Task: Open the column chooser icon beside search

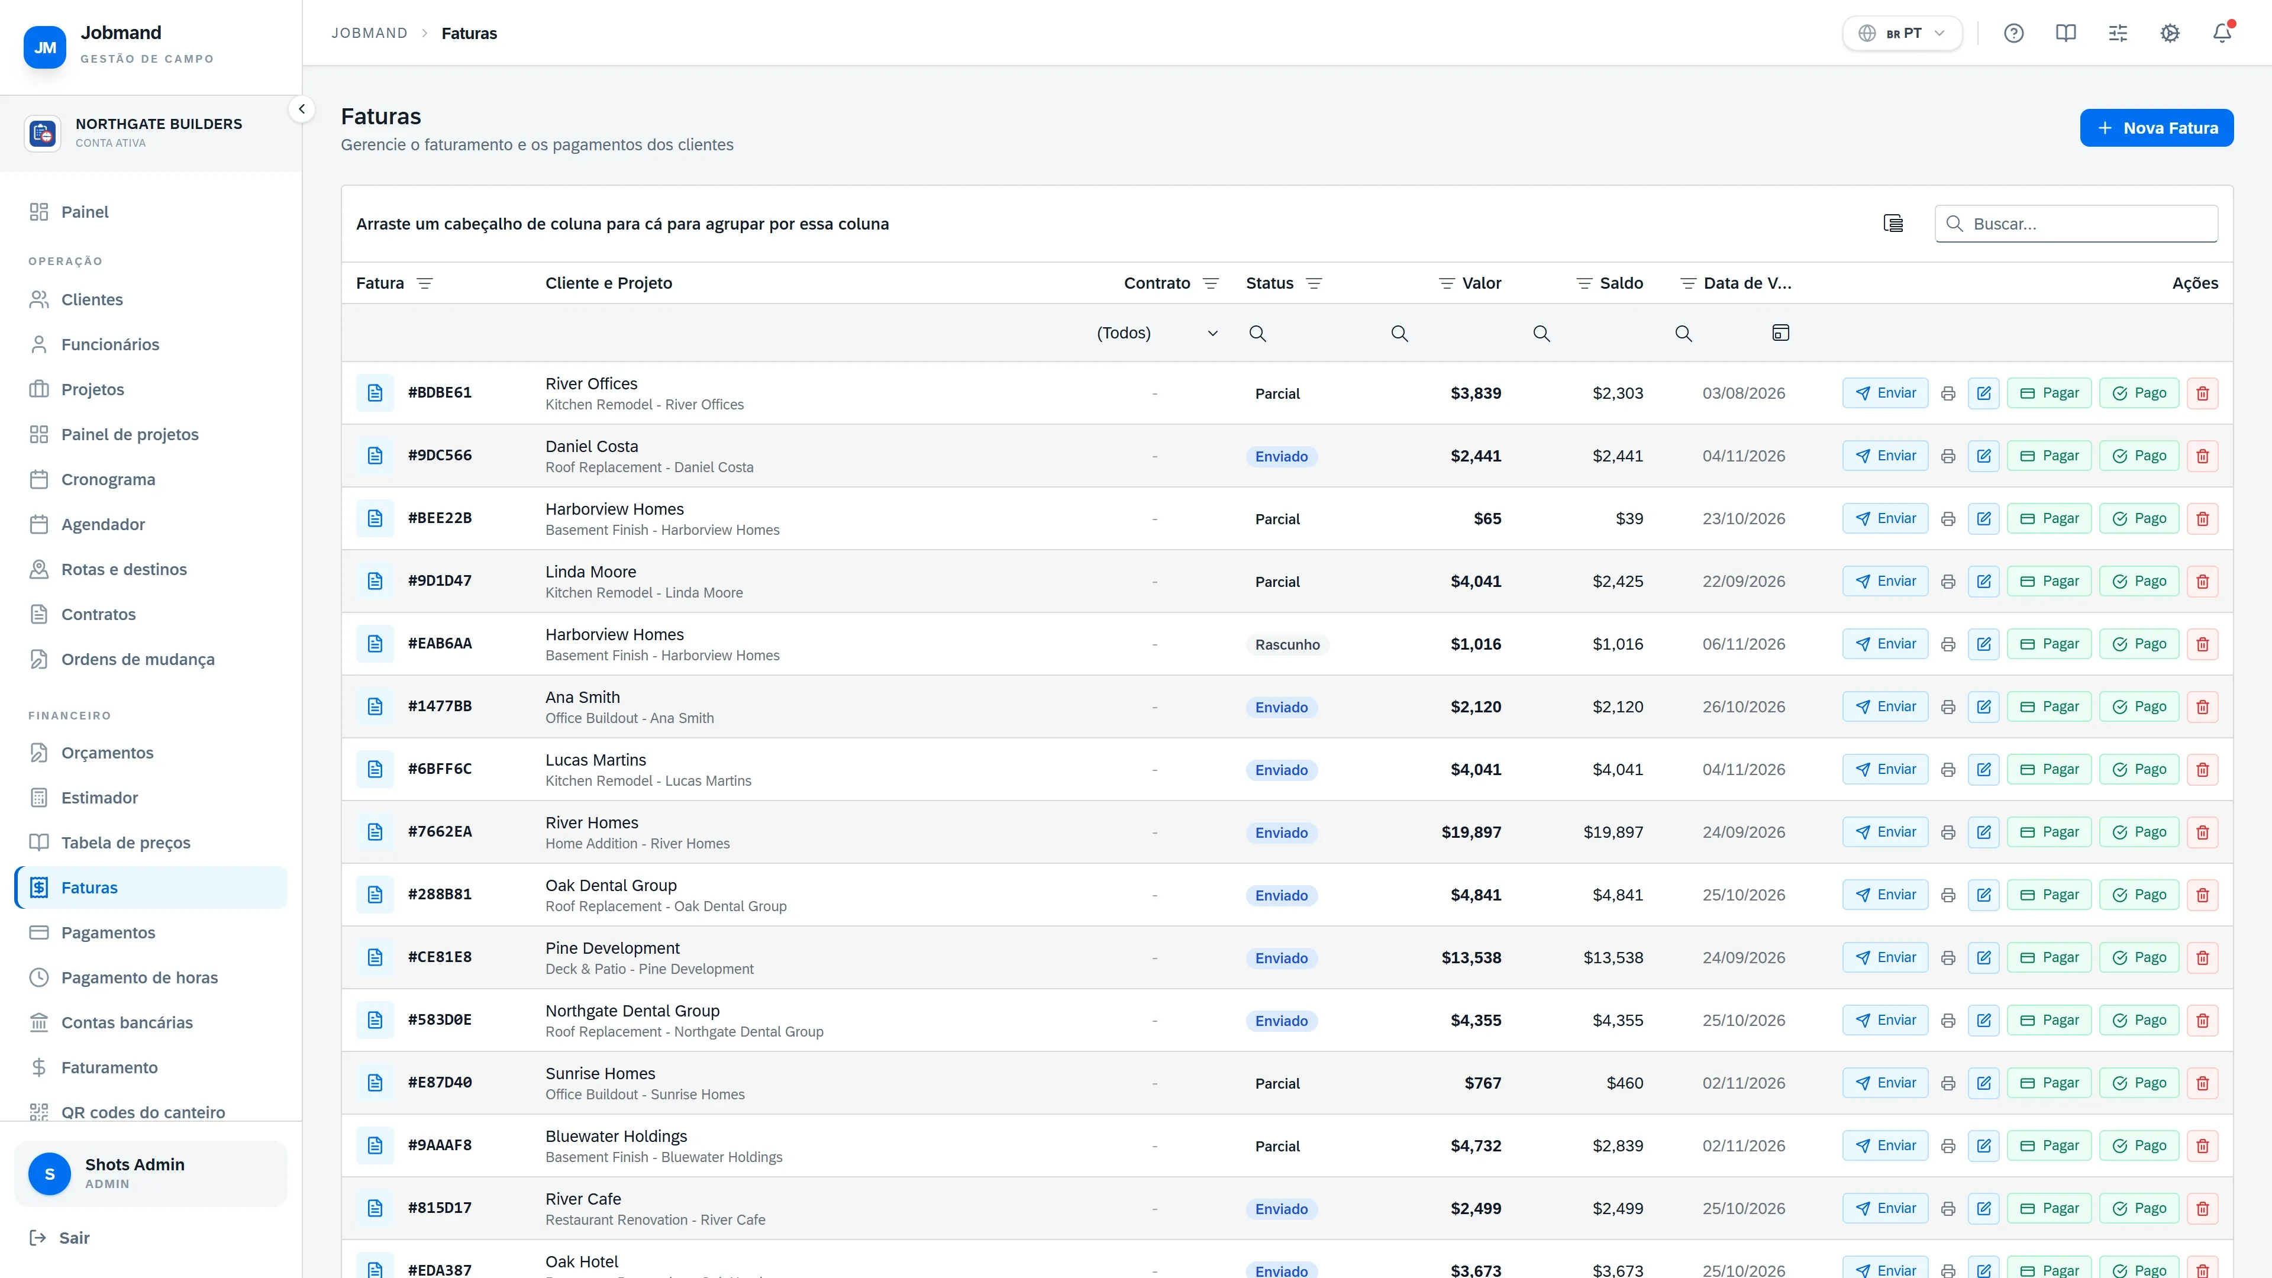Action: point(1893,224)
